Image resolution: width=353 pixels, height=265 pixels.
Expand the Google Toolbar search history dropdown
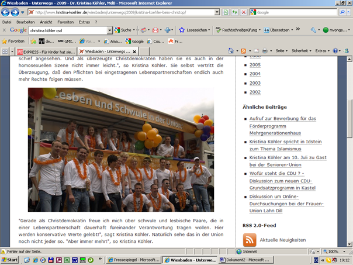click(x=109, y=30)
